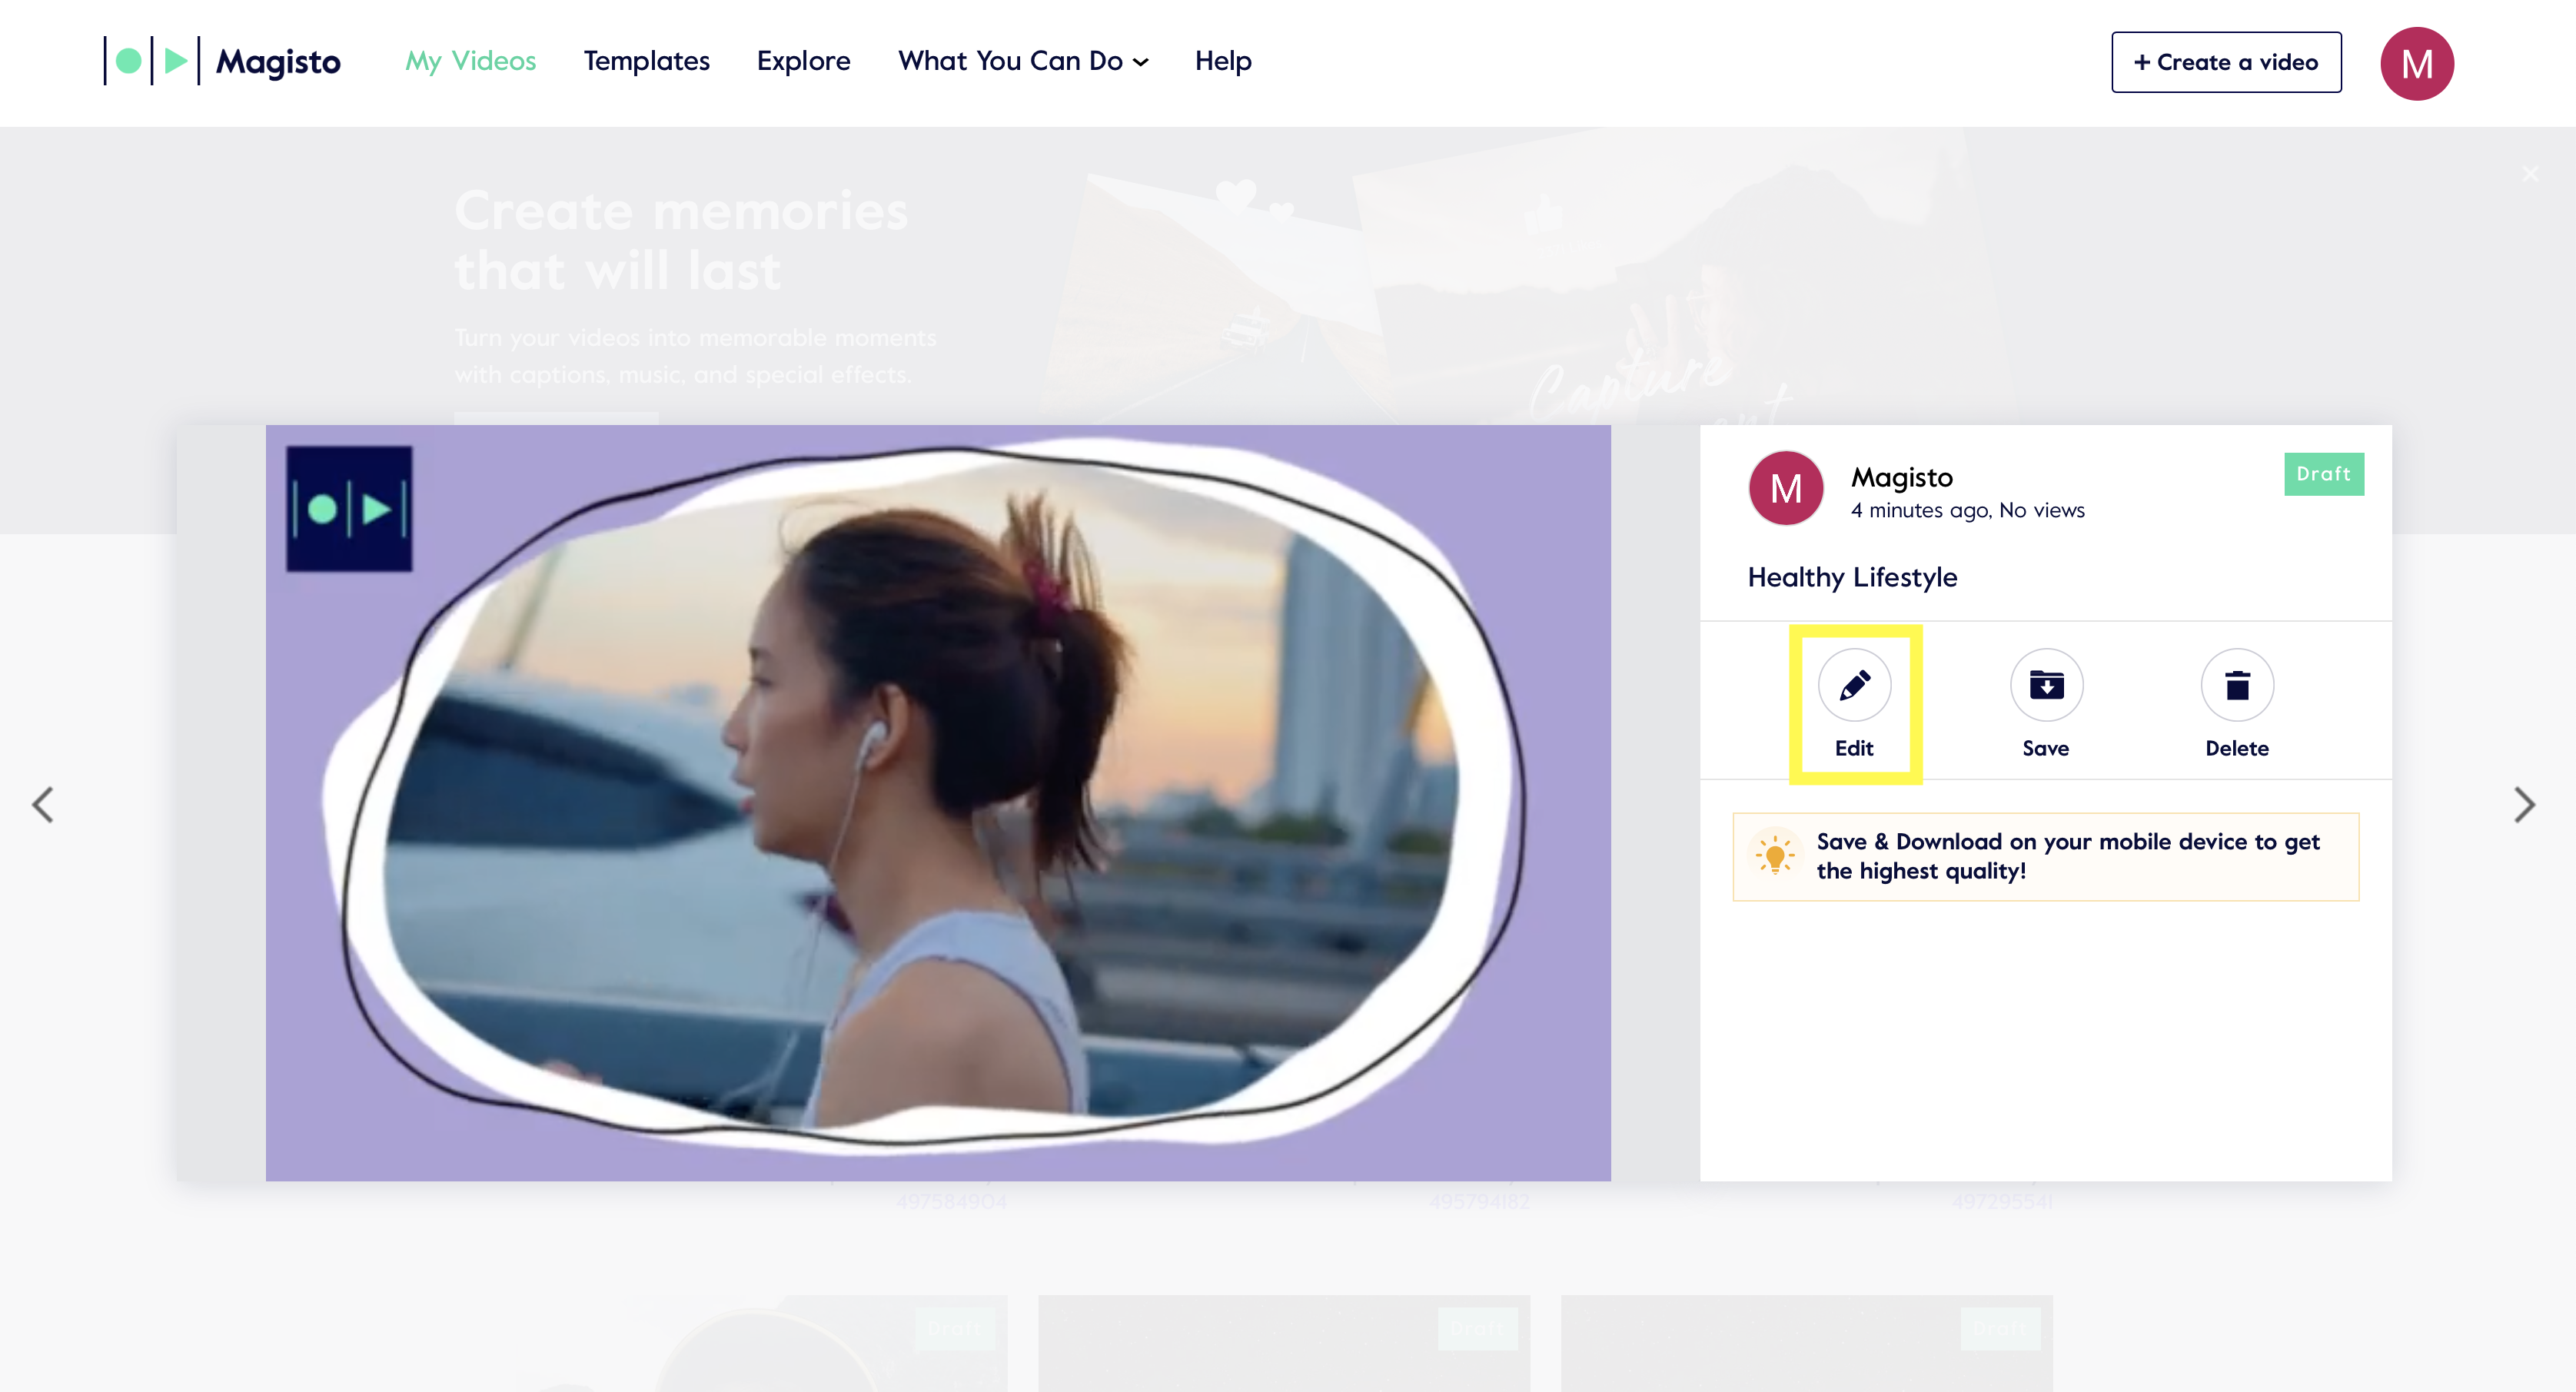Viewport: 2576px width, 1392px height.
Task: Click the Edit pencil icon
Action: 1854,685
